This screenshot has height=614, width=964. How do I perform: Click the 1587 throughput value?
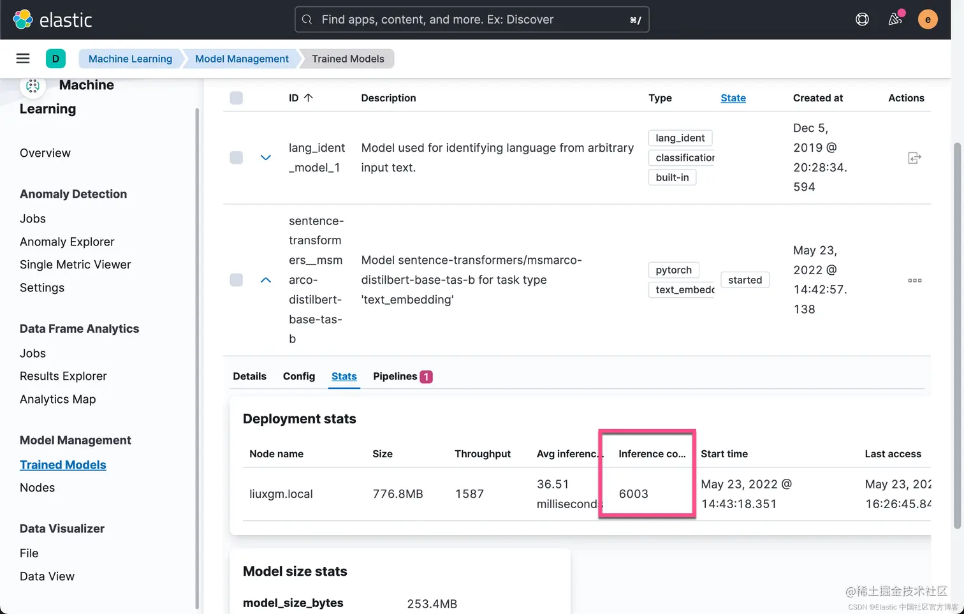pos(469,494)
